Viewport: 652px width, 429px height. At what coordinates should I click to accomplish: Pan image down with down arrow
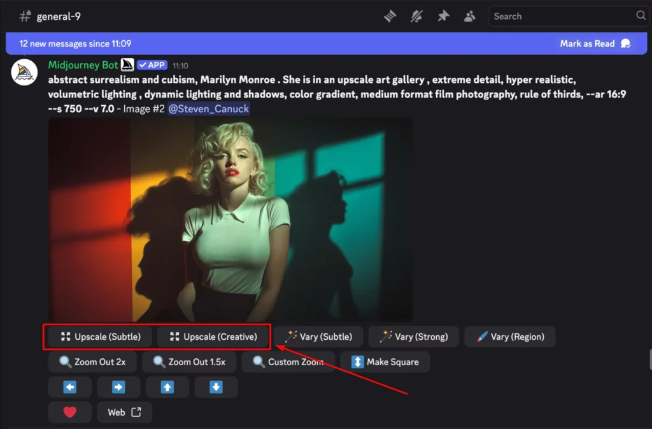[216, 388]
